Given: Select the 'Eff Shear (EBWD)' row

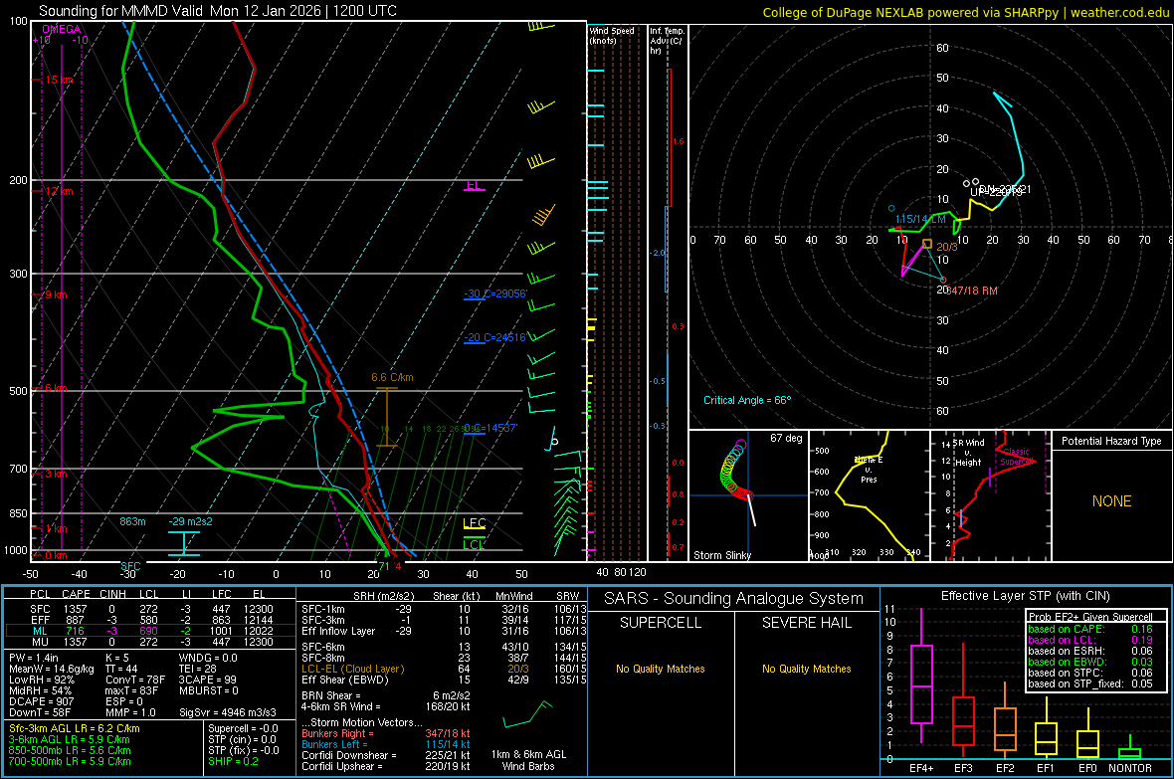Looking at the screenshot, I should pyautogui.click(x=444, y=680).
